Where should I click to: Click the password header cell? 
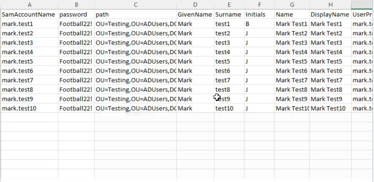(x=76, y=14)
